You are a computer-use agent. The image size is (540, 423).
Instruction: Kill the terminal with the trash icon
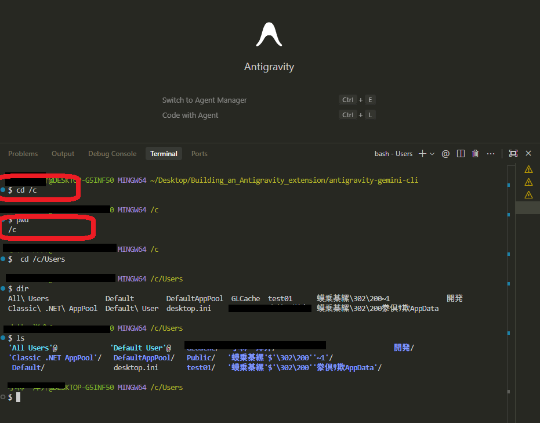[x=476, y=154]
